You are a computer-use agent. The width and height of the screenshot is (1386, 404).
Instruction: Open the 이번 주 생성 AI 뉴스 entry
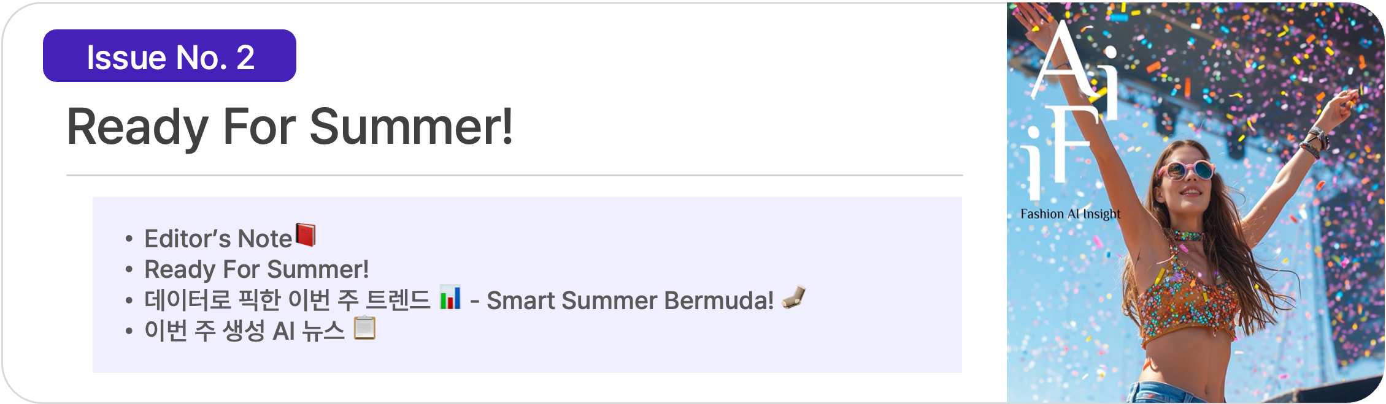(244, 331)
